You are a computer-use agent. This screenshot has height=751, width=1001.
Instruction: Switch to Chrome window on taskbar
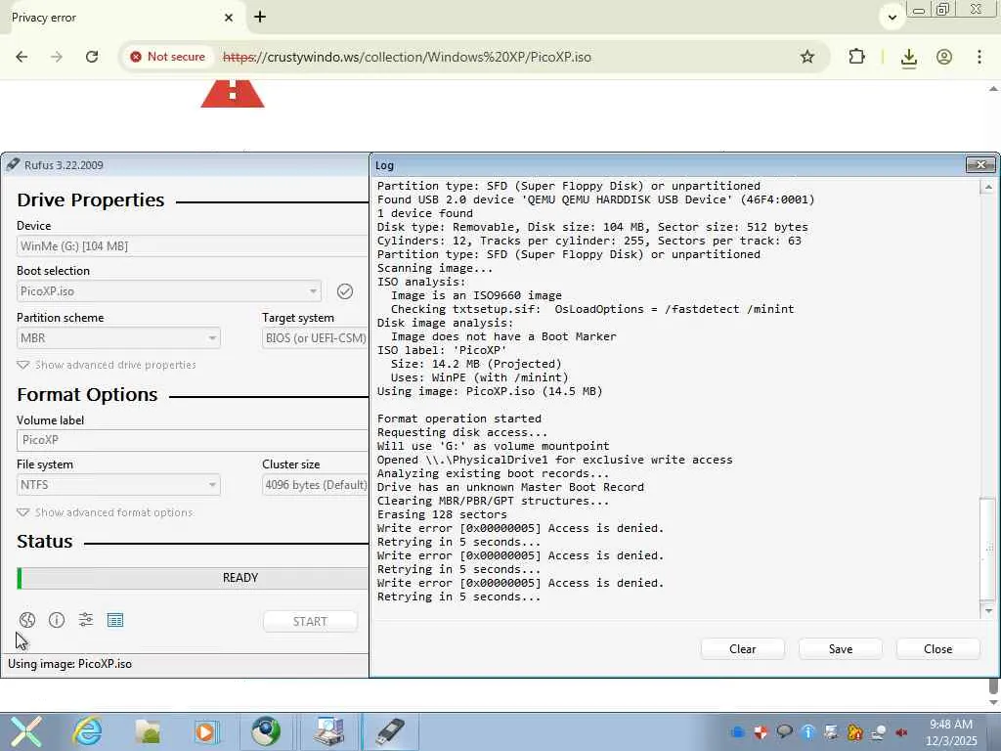(266, 731)
